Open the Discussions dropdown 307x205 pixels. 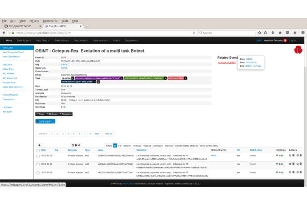pyautogui.click(x=131, y=41)
